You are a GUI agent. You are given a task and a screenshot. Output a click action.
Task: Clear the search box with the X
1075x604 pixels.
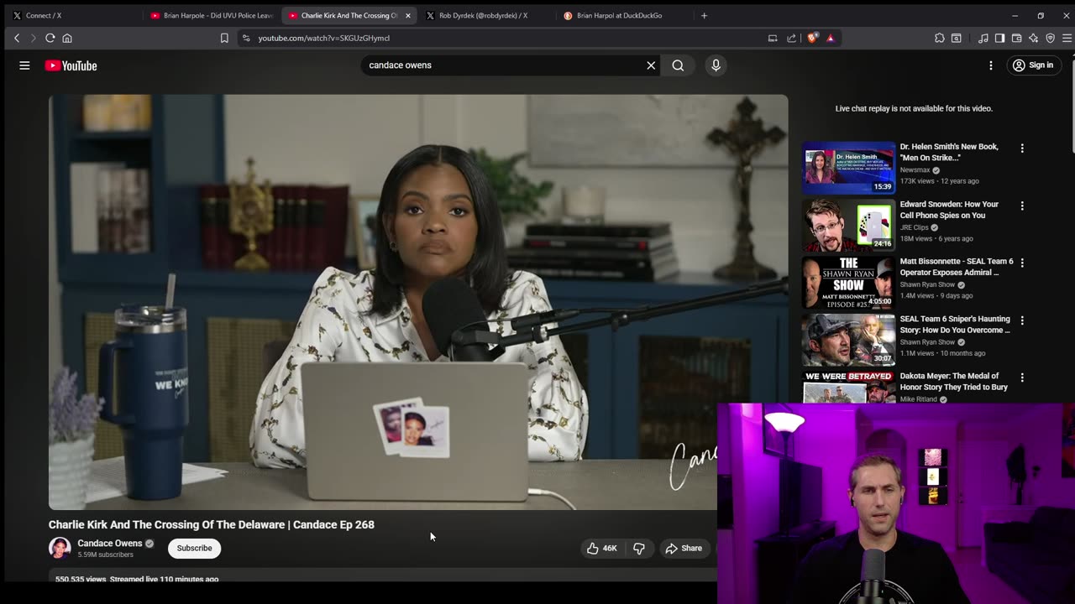(x=651, y=65)
